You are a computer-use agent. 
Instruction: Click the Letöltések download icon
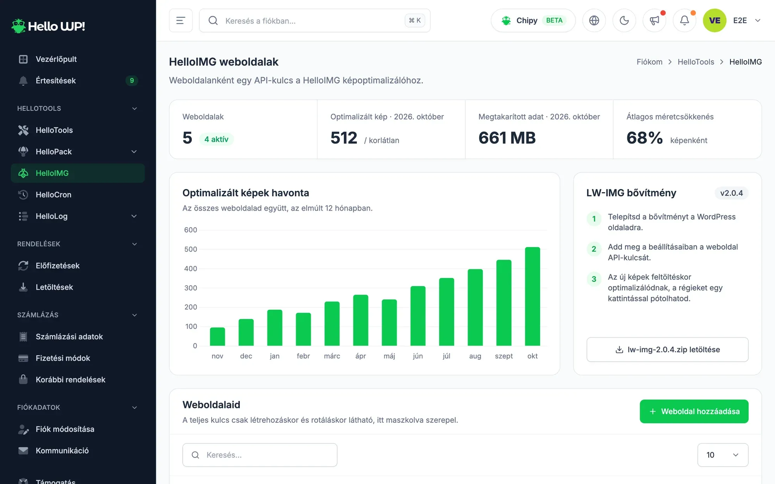[x=23, y=287]
